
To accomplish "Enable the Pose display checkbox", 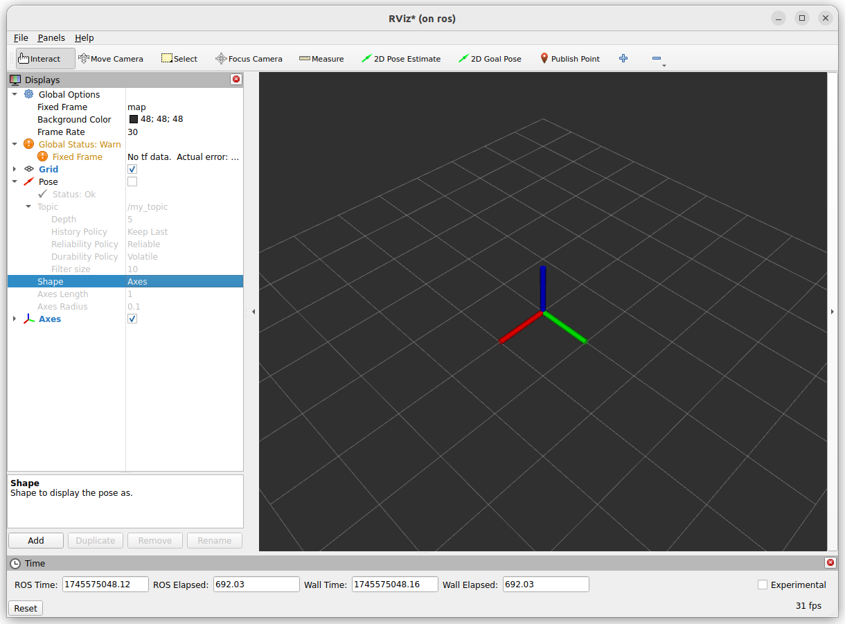I will tap(132, 181).
